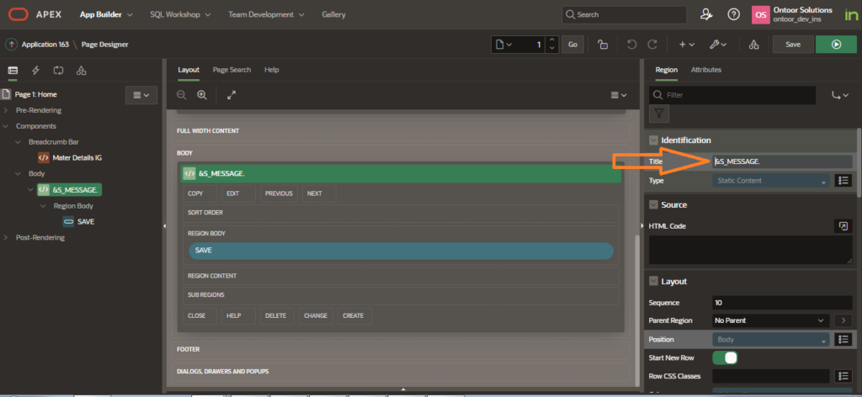Open Shared Components icon in the toolbar

click(753, 45)
